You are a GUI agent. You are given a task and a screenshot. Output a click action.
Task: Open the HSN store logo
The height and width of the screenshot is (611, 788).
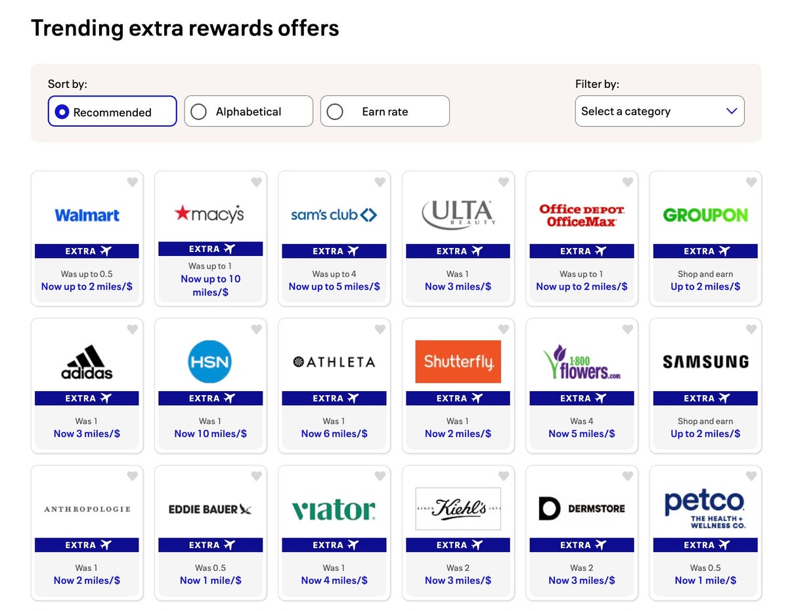tap(210, 362)
